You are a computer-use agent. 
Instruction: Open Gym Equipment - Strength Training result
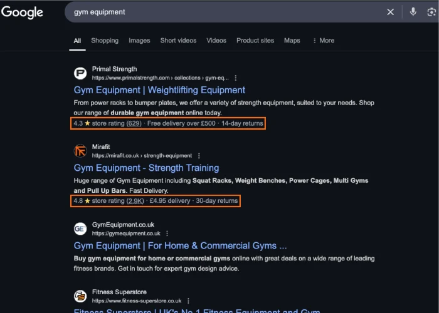pyautogui.click(x=146, y=168)
